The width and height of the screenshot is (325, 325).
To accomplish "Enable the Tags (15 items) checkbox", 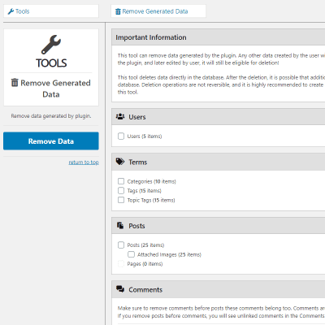I will pyautogui.click(x=121, y=191).
